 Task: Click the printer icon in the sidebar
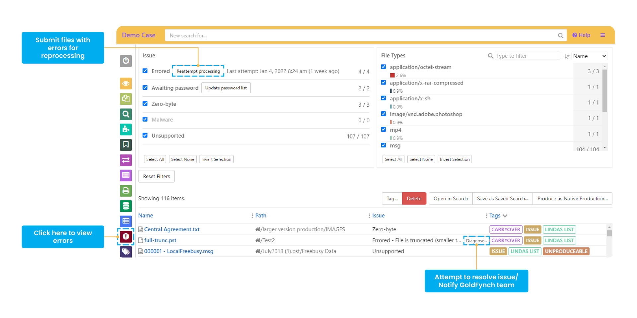pyautogui.click(x=126, y=190)
